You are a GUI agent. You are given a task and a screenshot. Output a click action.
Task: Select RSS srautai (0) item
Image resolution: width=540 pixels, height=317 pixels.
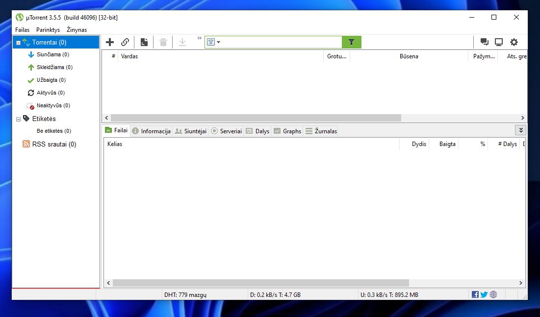[x=54, y=144]
